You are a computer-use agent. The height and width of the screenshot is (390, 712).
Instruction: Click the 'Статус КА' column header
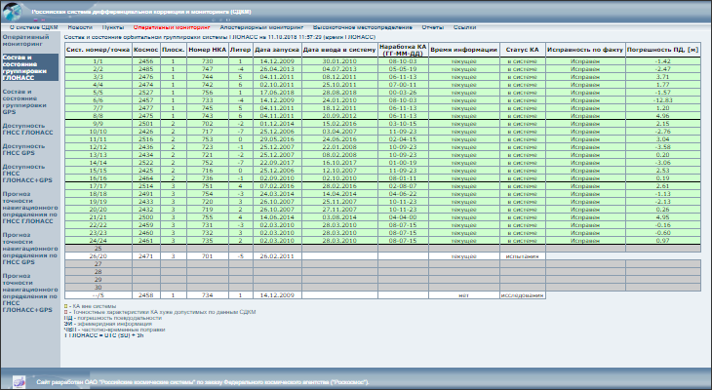(522, 50)
